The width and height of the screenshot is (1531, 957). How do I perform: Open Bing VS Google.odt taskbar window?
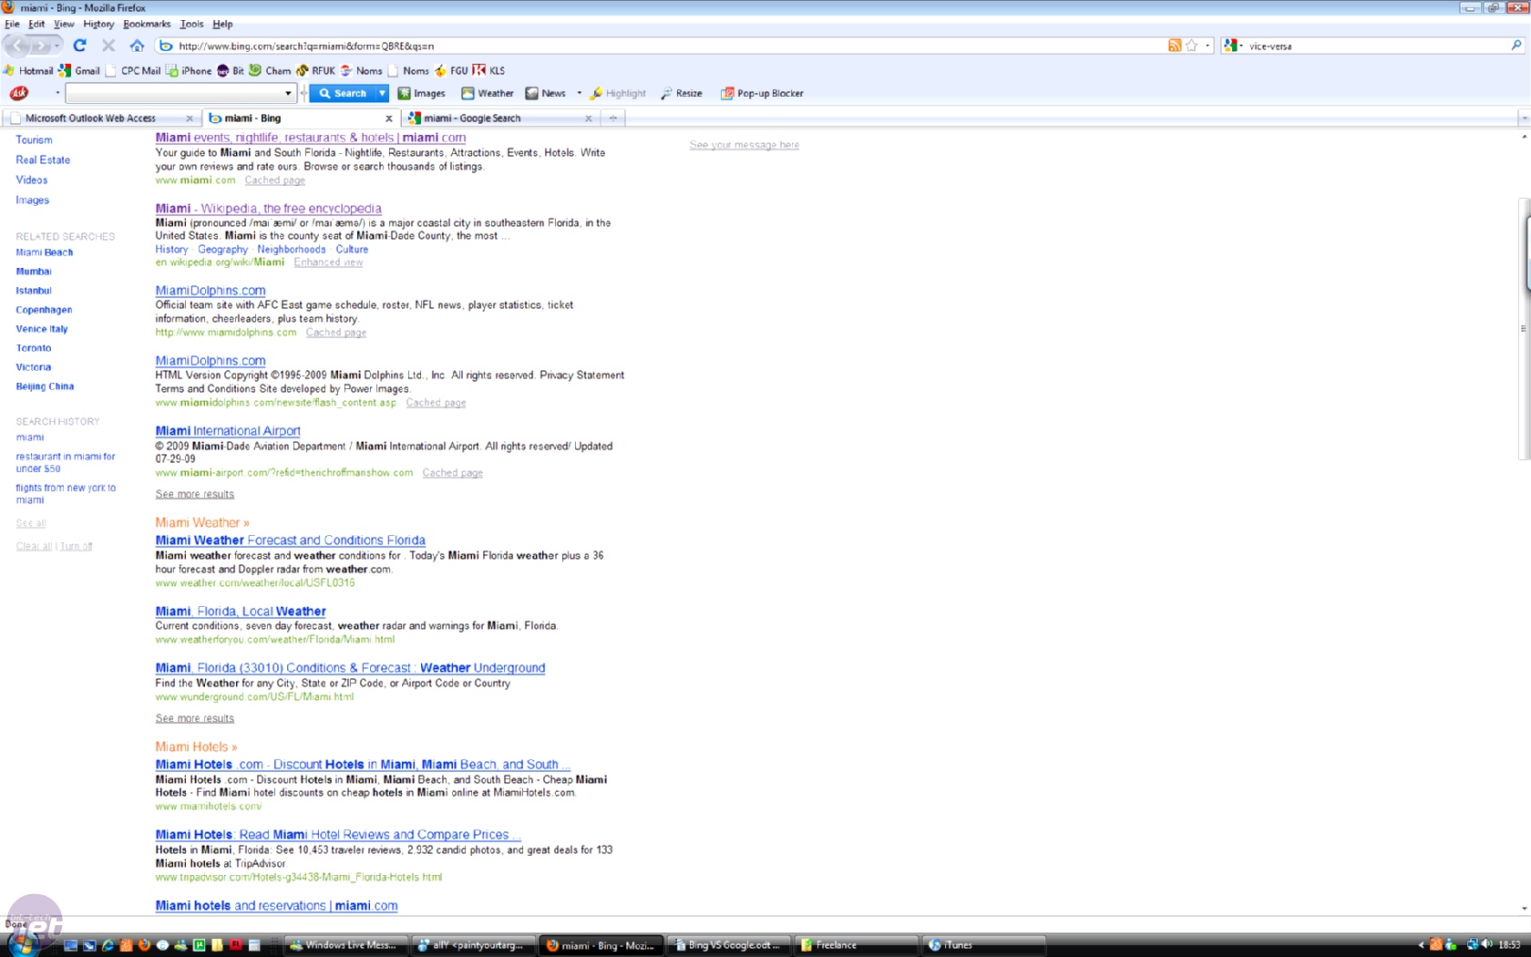pyautogui.click(x=728, y=945)
